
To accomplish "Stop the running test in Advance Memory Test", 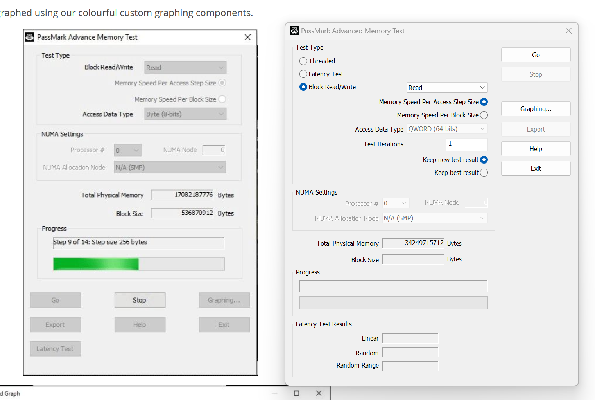I will 140,300.
